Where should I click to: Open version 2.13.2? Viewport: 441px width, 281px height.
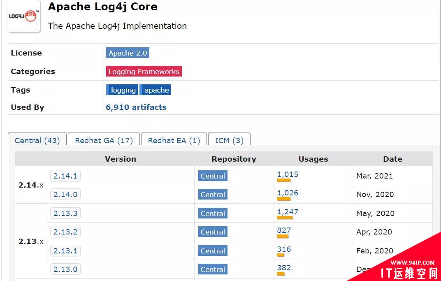pos(65,232)
